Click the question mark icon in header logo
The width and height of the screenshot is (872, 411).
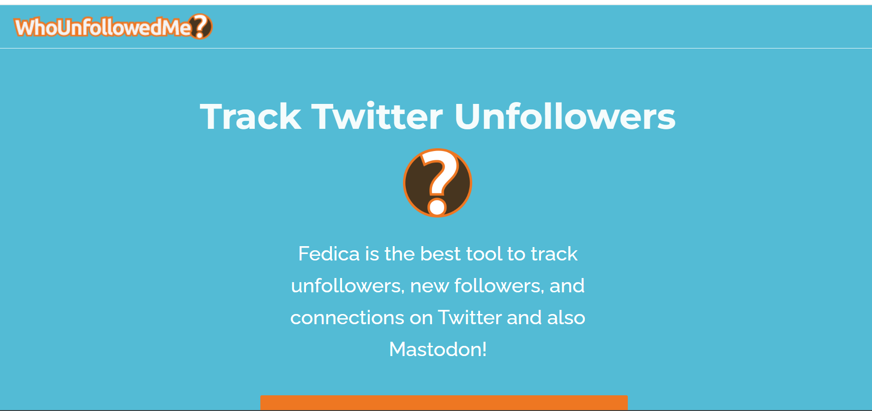click(x=201, y=26)
